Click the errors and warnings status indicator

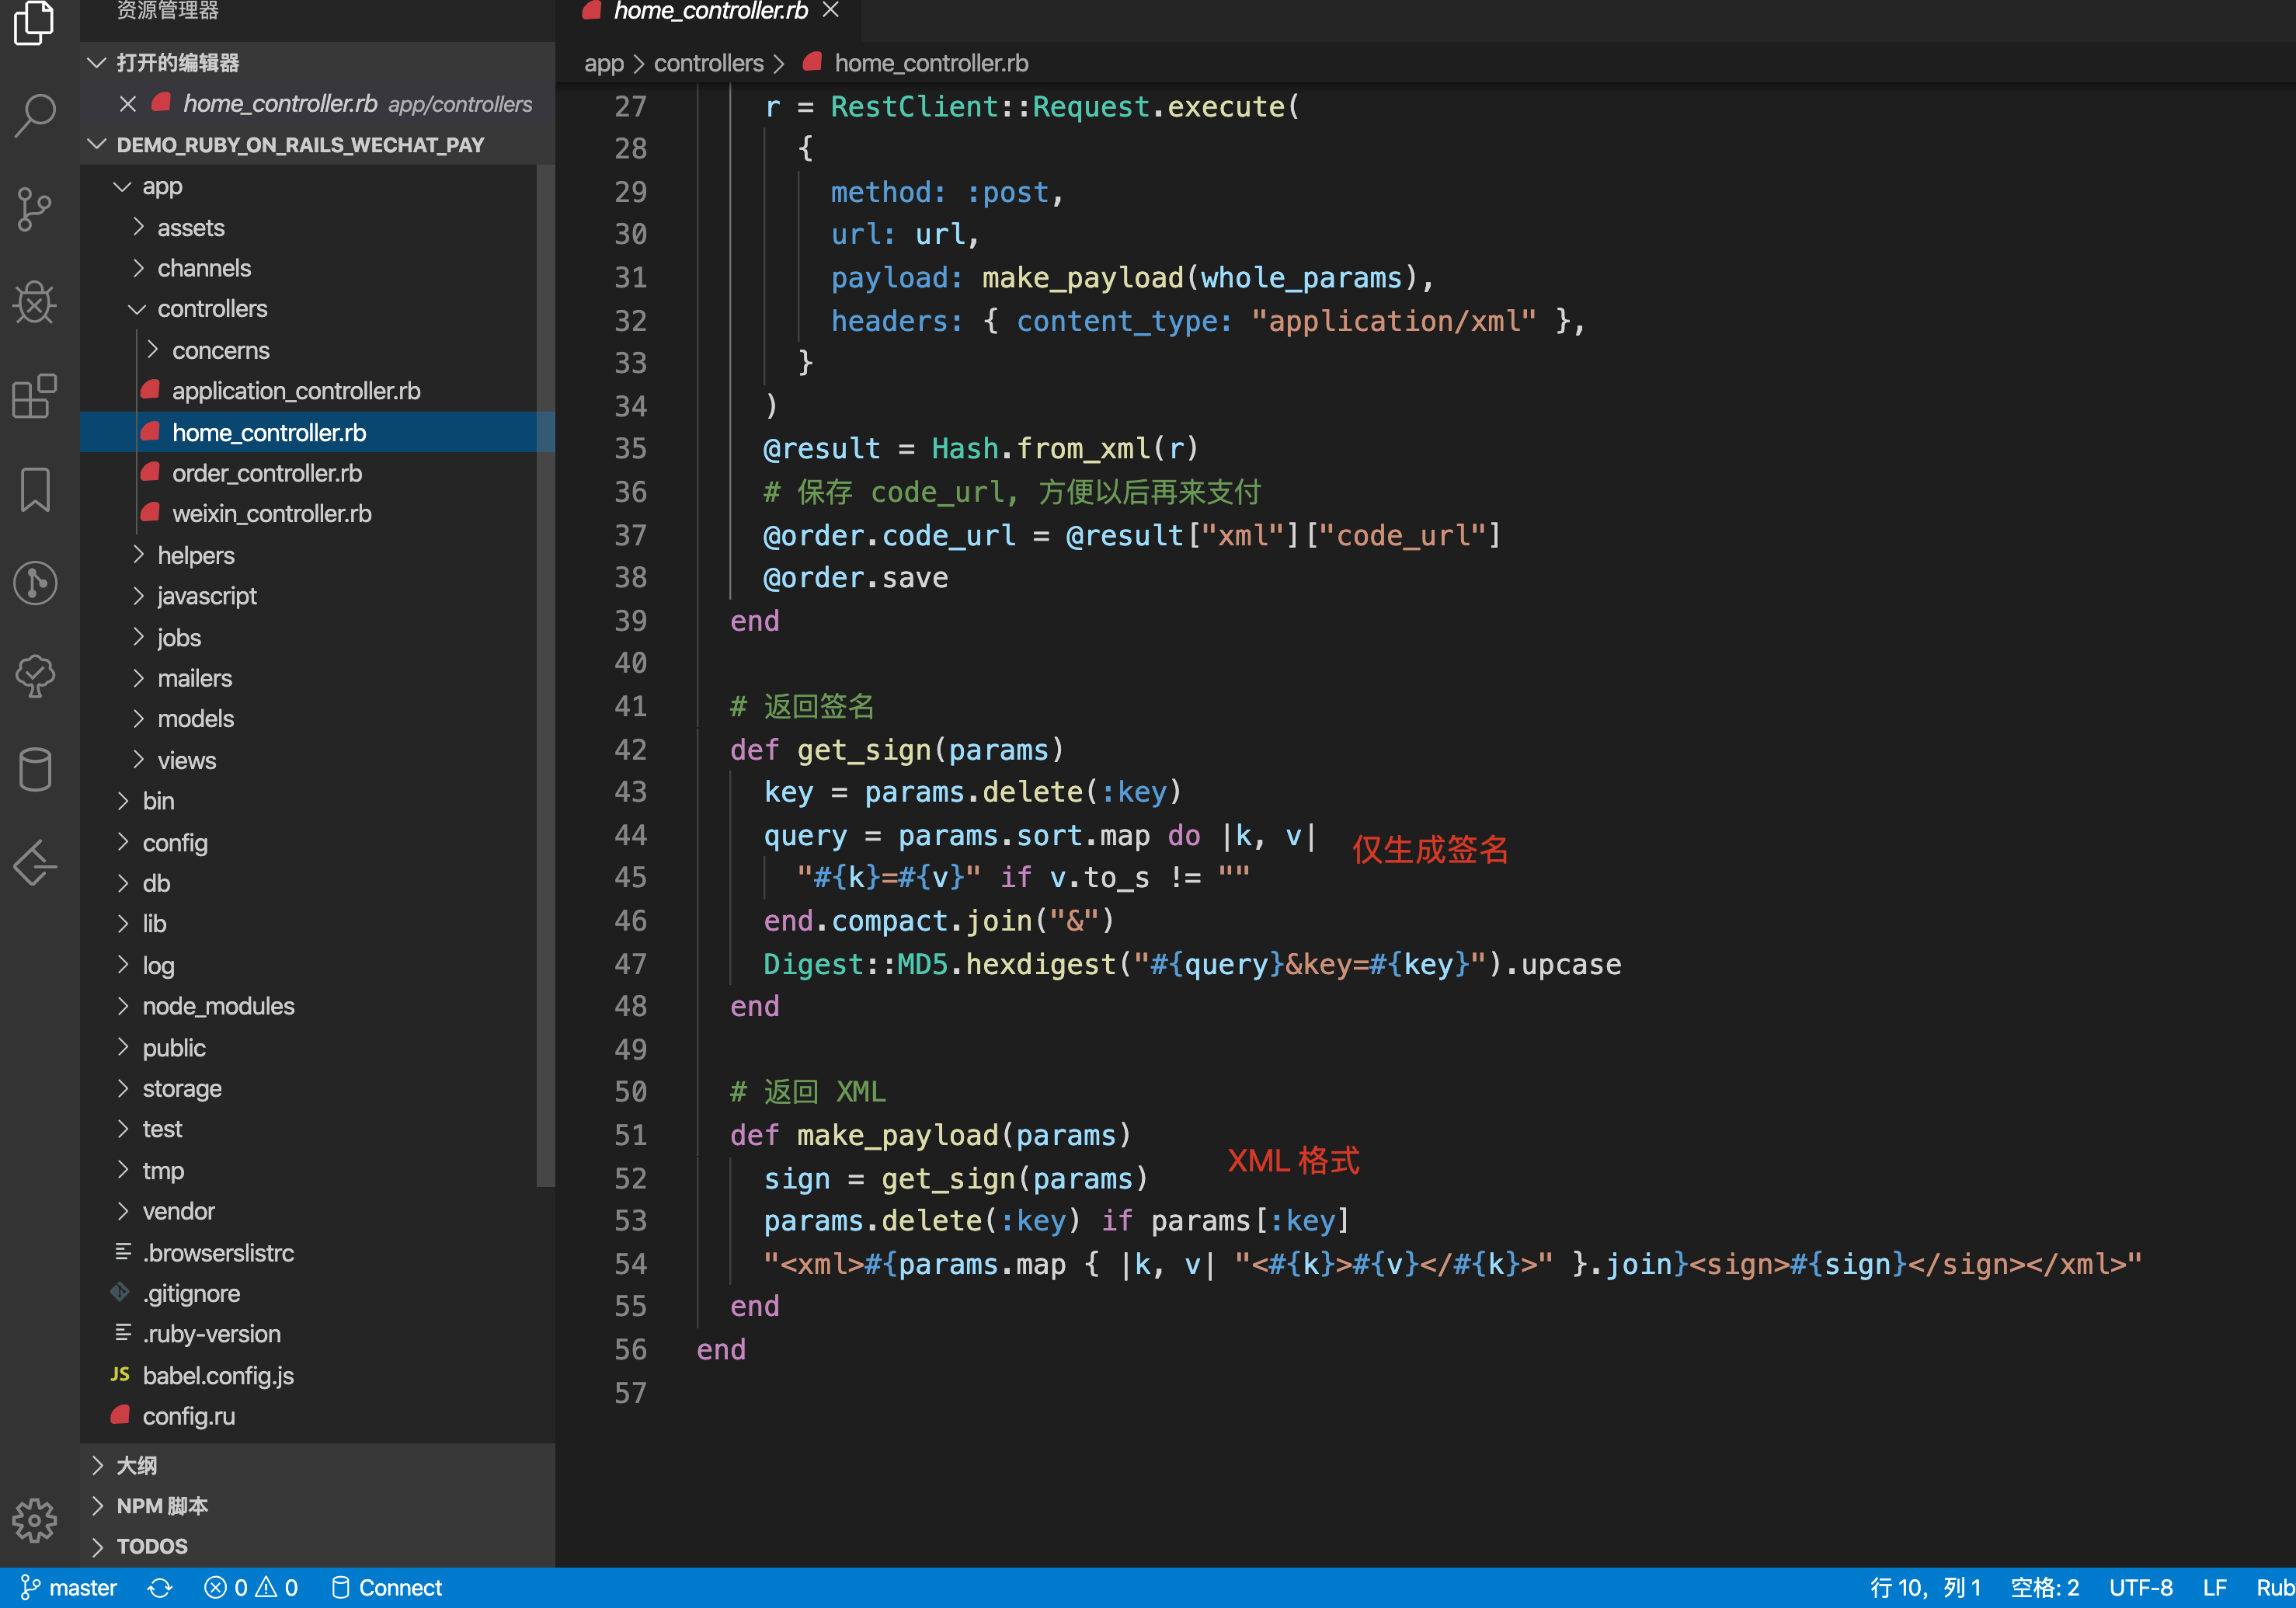tap(251, 1587)
